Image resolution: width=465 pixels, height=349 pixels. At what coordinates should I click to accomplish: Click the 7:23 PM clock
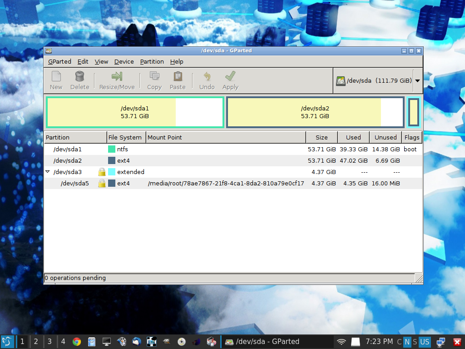(x=379, y=342)
